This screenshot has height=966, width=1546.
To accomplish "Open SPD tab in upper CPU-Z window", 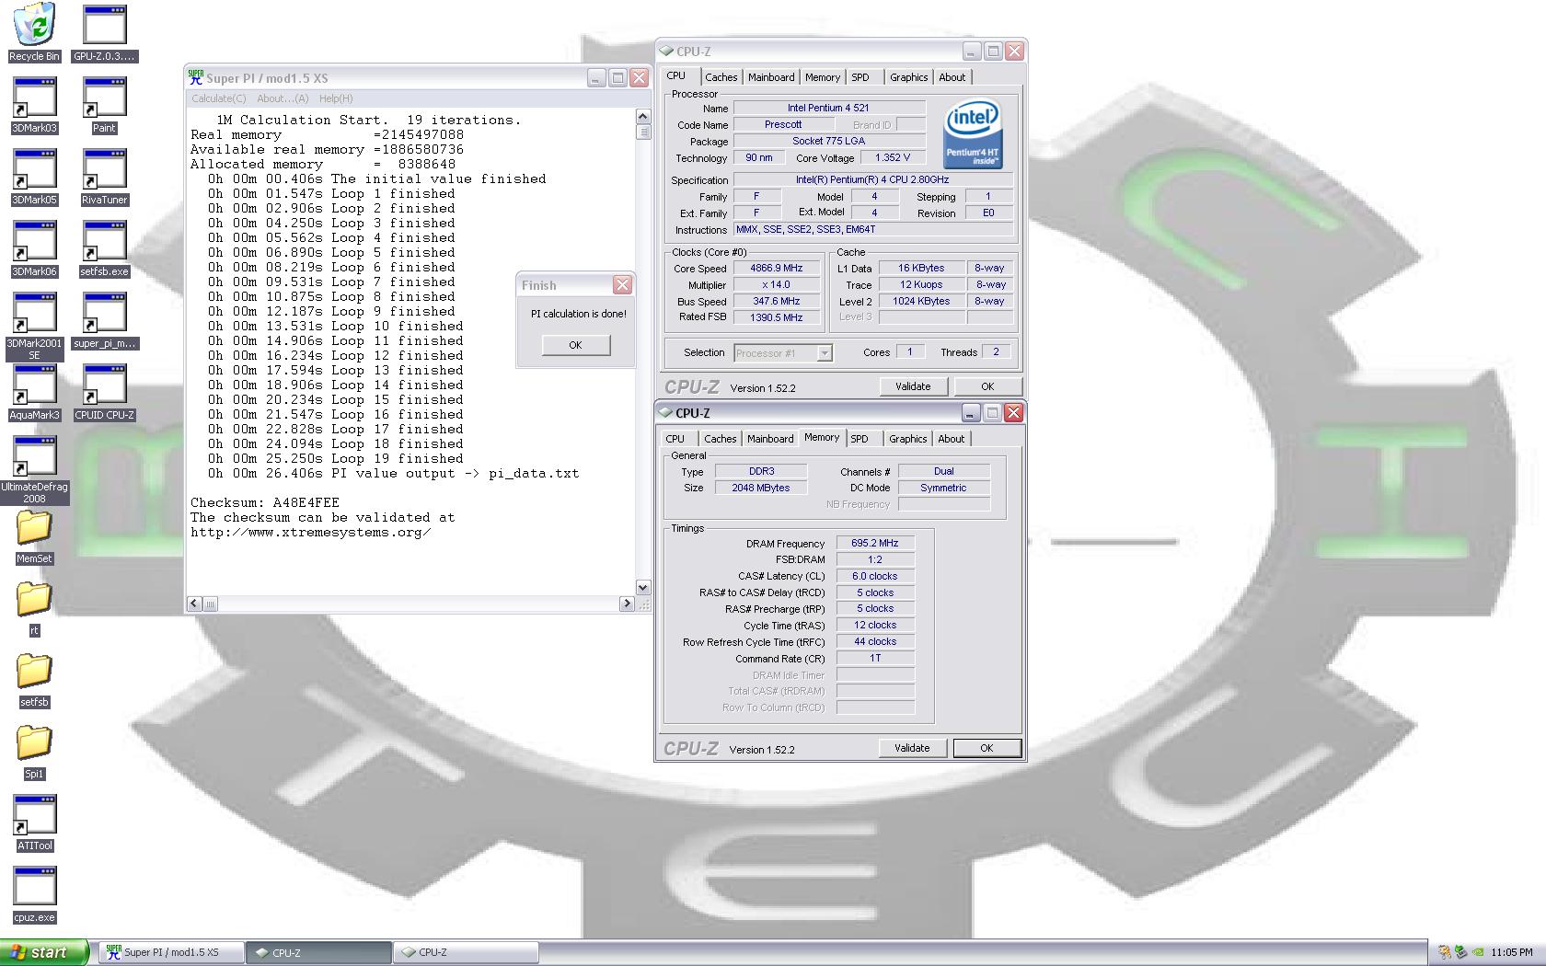I will (860, 77).
